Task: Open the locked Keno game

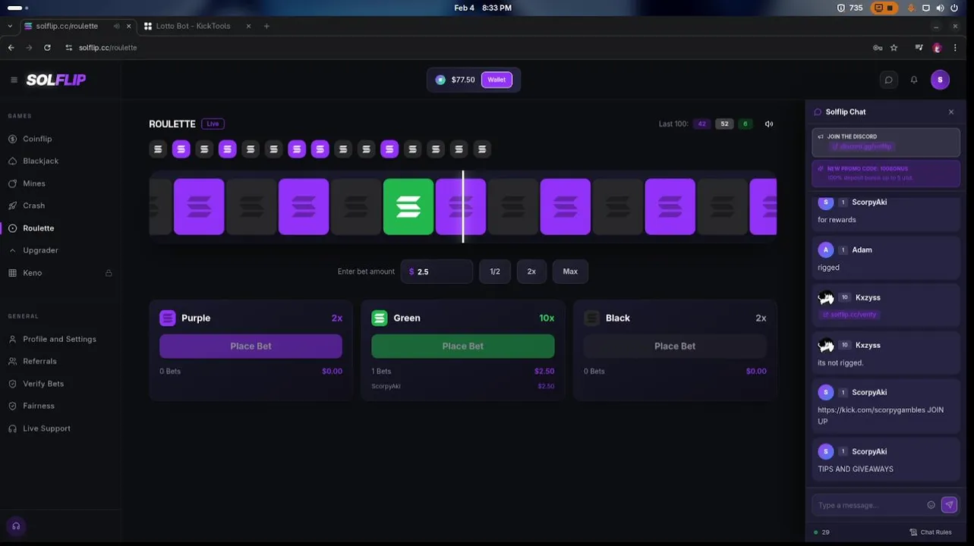Action: click(x=32, y=273)
